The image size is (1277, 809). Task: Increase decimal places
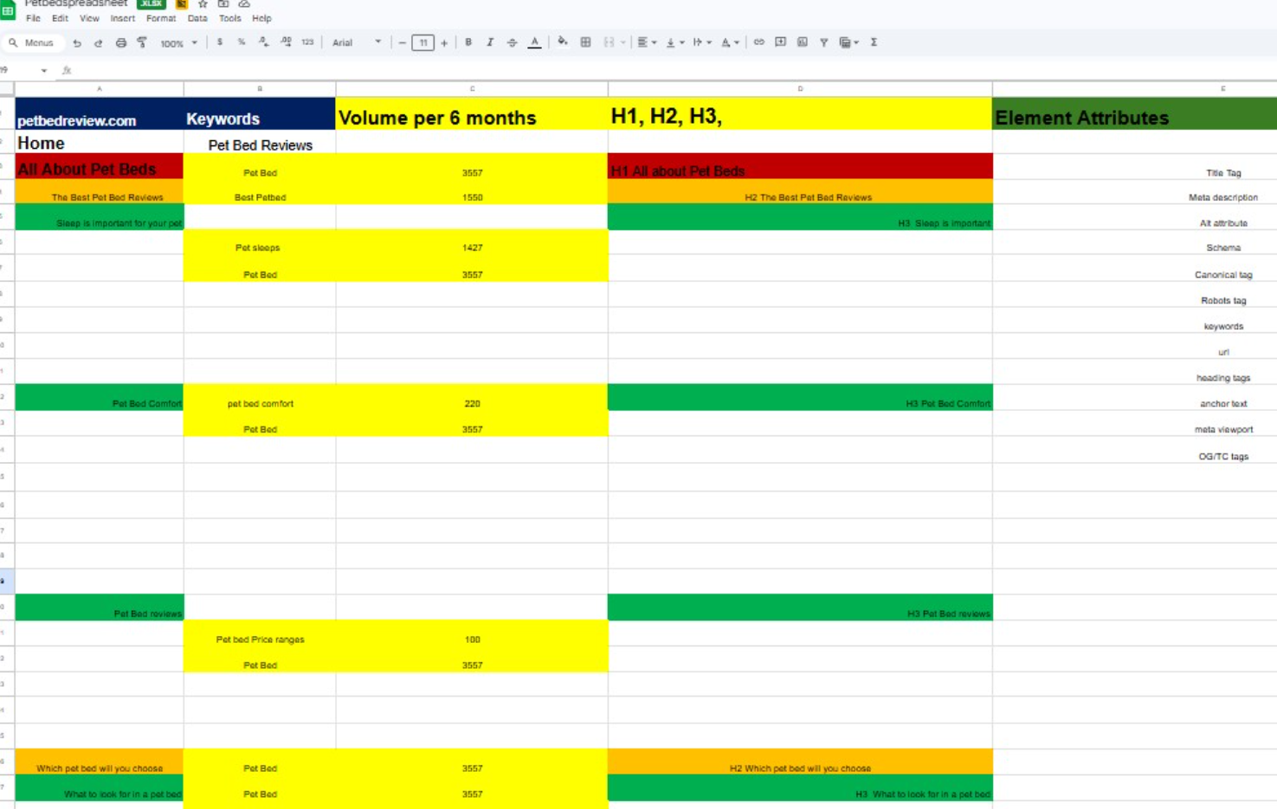tap(286, 42)
